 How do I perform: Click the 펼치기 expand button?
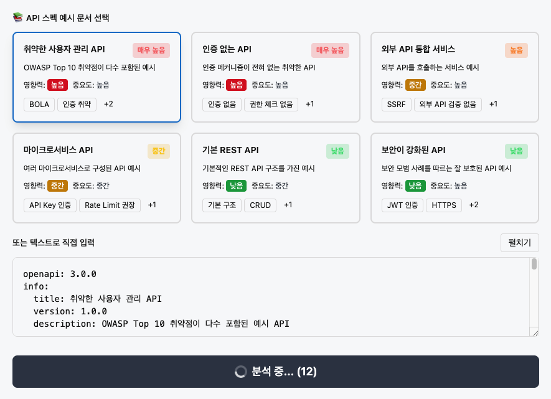pos(519,242)
